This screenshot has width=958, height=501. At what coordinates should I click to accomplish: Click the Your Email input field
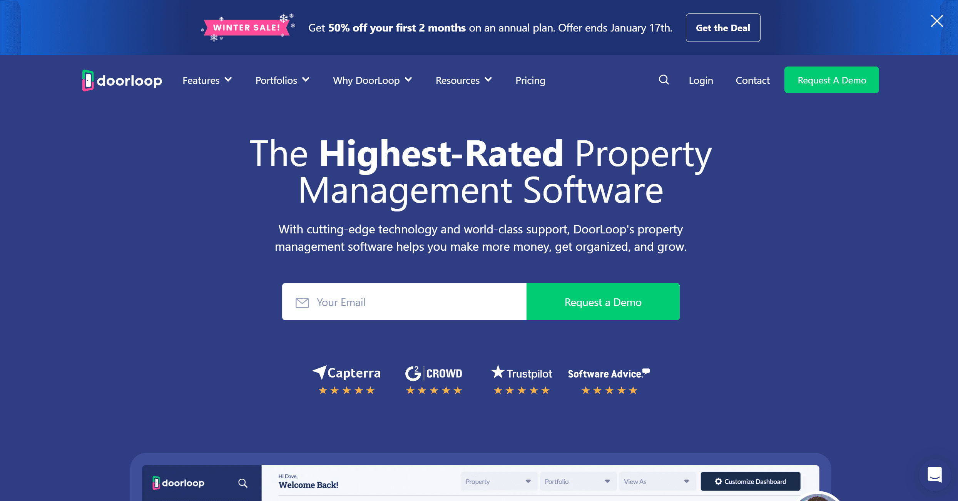point(405,302)
